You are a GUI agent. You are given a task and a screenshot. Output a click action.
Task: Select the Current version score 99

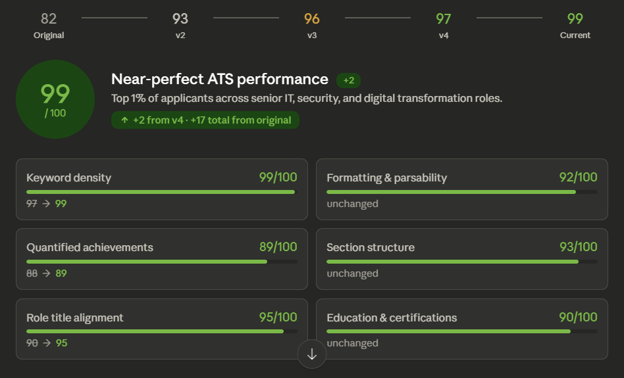[575, 25]
